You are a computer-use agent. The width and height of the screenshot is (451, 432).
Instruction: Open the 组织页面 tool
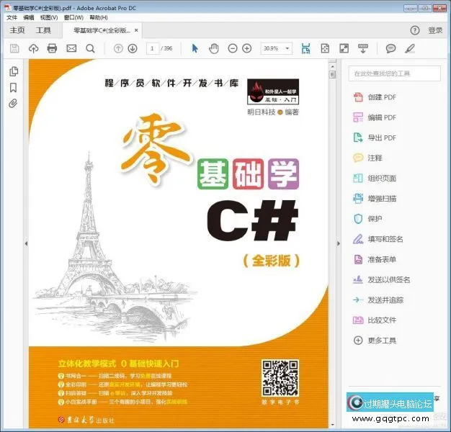375,179
